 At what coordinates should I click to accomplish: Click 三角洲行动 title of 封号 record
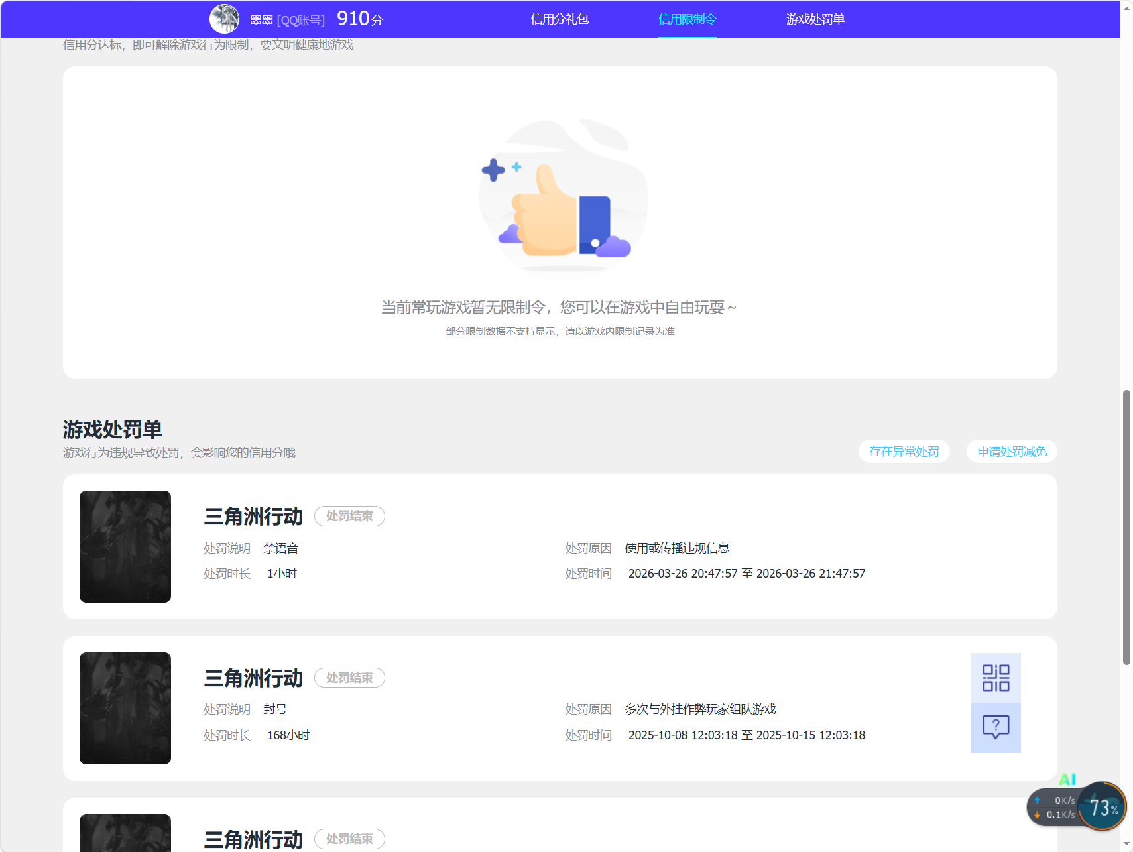[253, 678]
